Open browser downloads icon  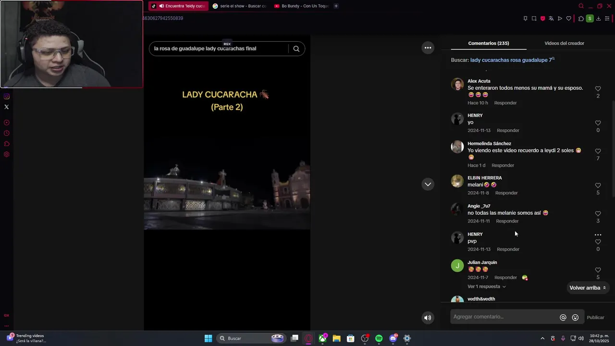coord(598,18)
